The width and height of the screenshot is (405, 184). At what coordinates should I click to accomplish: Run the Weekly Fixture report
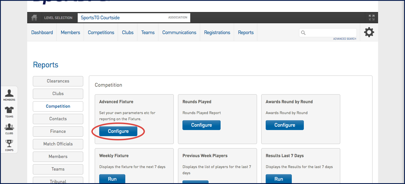tap(112, 179)
